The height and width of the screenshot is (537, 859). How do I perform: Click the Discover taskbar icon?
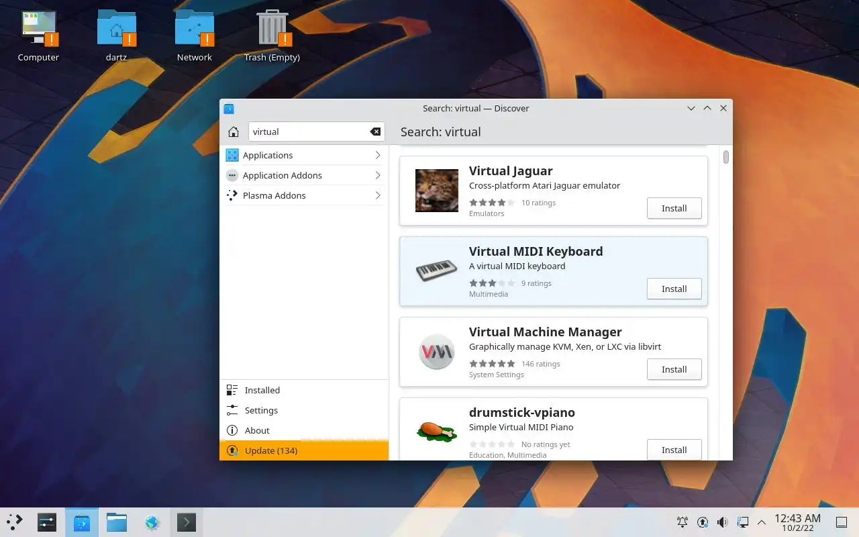click(x=82, y=522)
